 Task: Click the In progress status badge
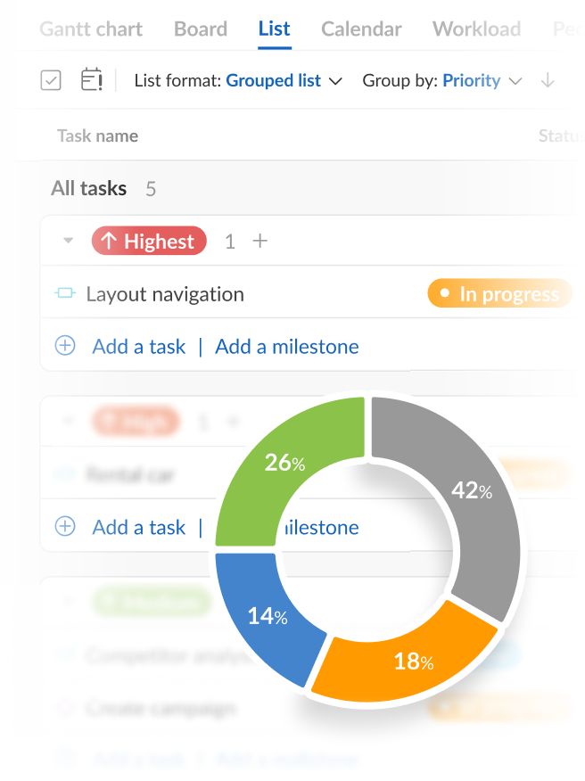pos(498,293)
